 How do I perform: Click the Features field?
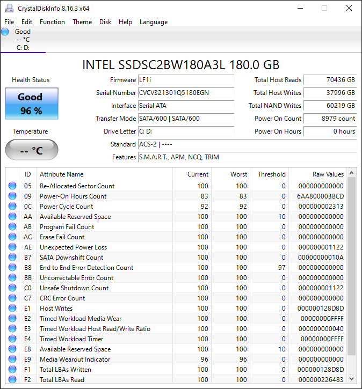pyautogui.click(x=247, y=157)
